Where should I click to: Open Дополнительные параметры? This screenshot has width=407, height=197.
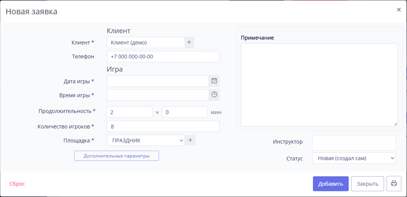pyautogui.click(x=117, y=156)
